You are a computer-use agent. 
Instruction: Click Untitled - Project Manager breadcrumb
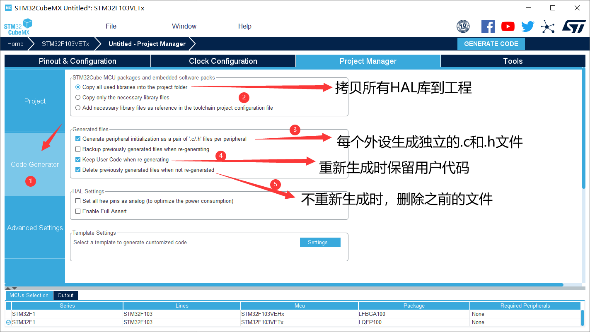coord(147,44)
